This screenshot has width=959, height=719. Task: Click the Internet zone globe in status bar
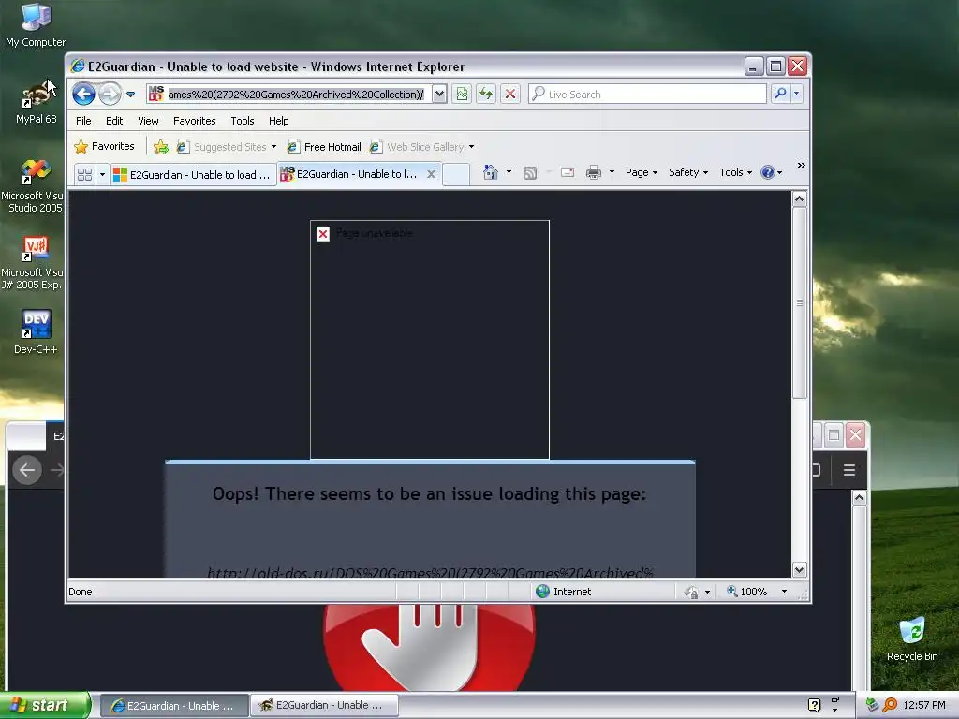click(x=542, y=592)
